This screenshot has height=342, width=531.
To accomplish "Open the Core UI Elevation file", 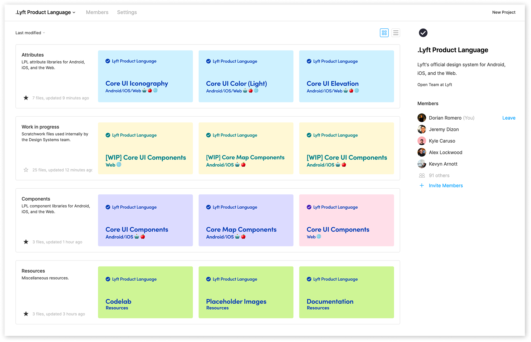I will coord(347,76).
